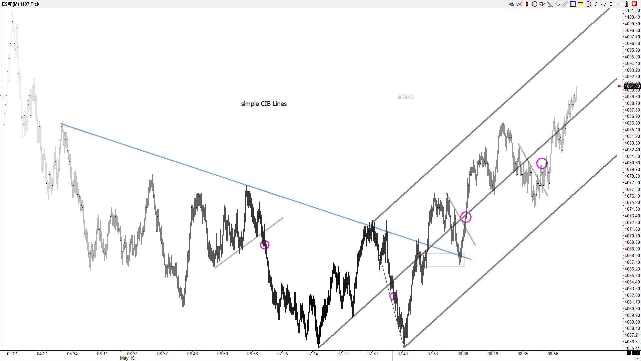This screenshot has height=361, width=641.
Task: Click the +NJ label in corner
Action: (x=637, y=359)
